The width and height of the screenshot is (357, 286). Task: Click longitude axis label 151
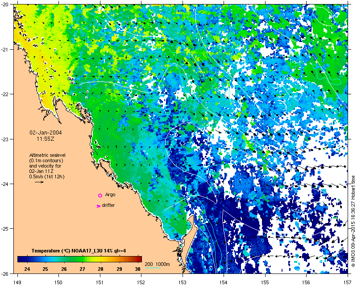(x=100, y=282)
